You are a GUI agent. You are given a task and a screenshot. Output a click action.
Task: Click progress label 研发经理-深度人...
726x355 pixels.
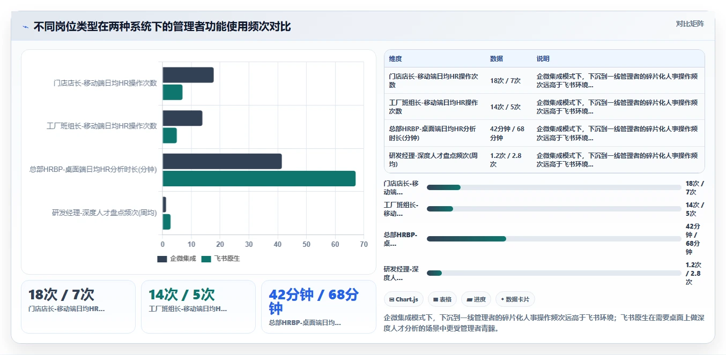pyautogui.click(x=402, y=273)
